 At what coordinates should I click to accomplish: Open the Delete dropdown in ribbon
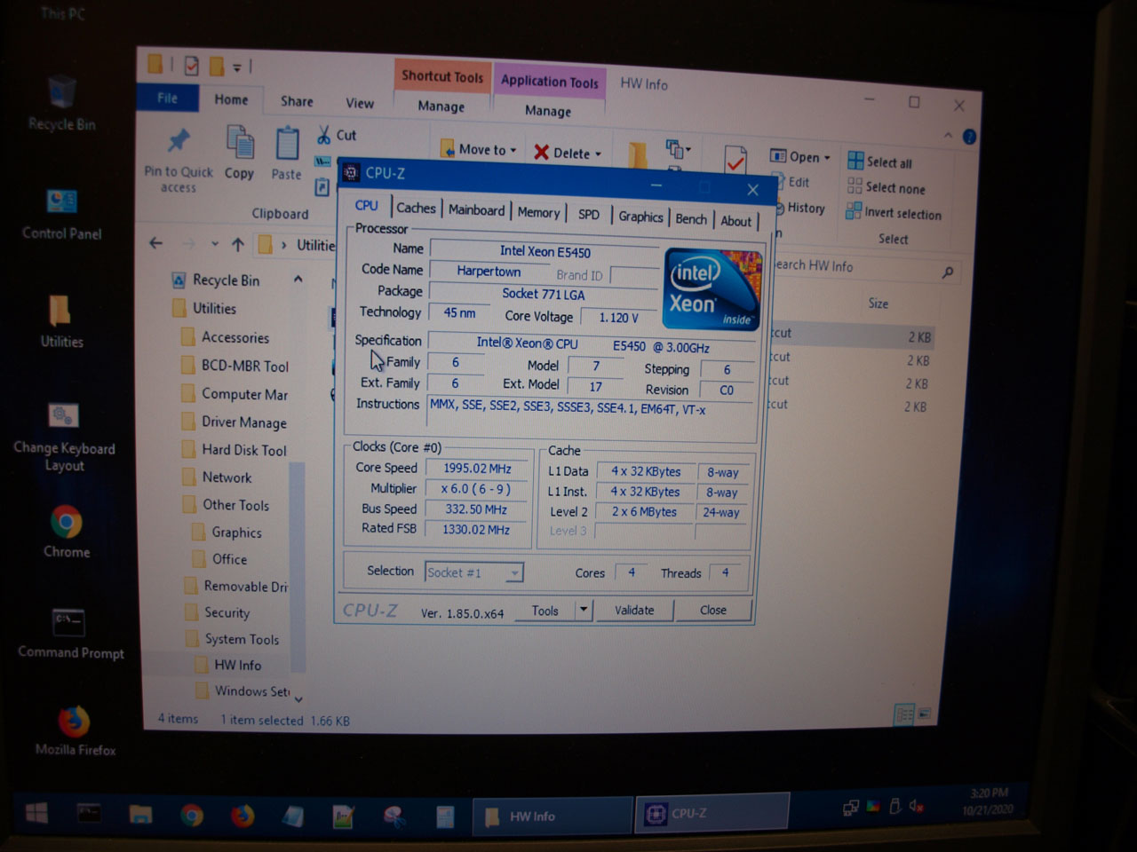coord(568,153)
